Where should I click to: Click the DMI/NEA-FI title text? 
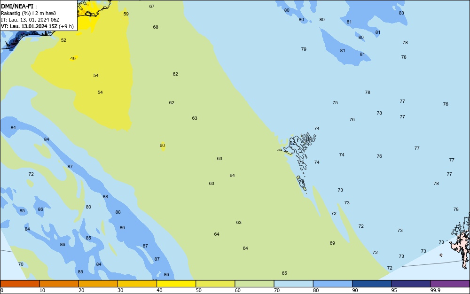point(17,6)
